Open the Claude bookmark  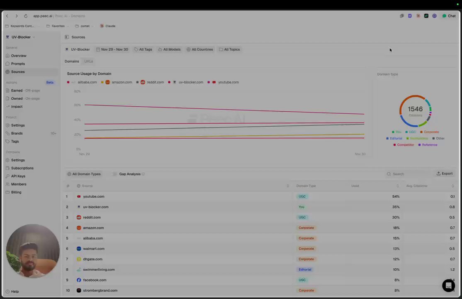coord(107,26)
